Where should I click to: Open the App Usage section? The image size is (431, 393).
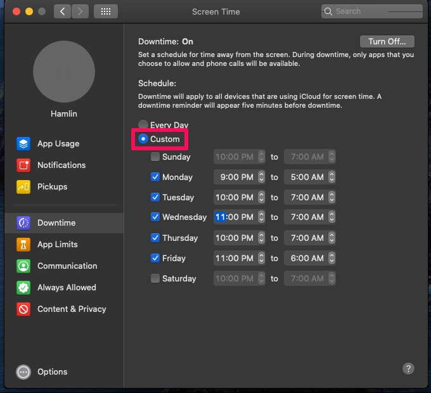click(x=58, y=144)
